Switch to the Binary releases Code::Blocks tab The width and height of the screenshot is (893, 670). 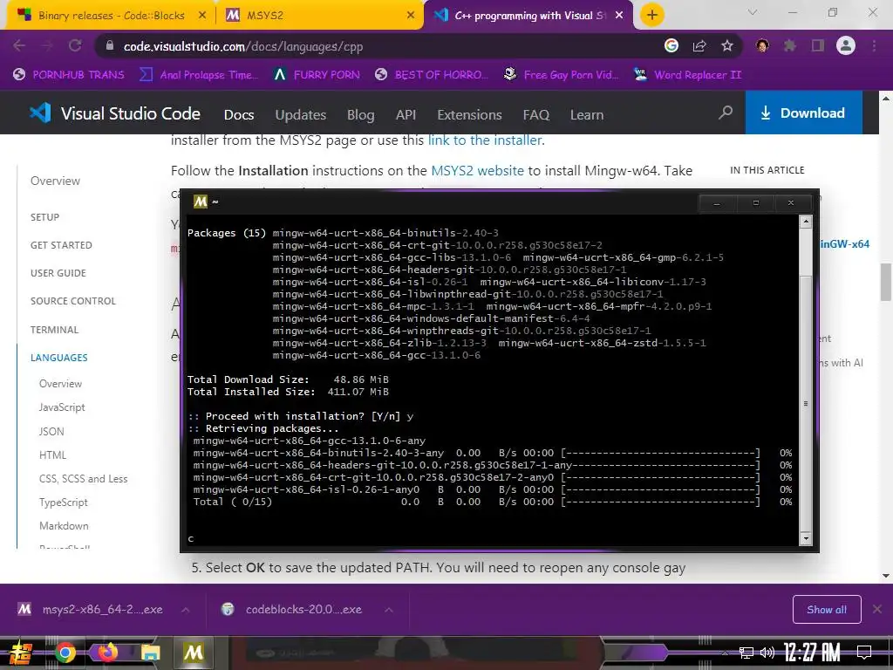pos(112,16)
